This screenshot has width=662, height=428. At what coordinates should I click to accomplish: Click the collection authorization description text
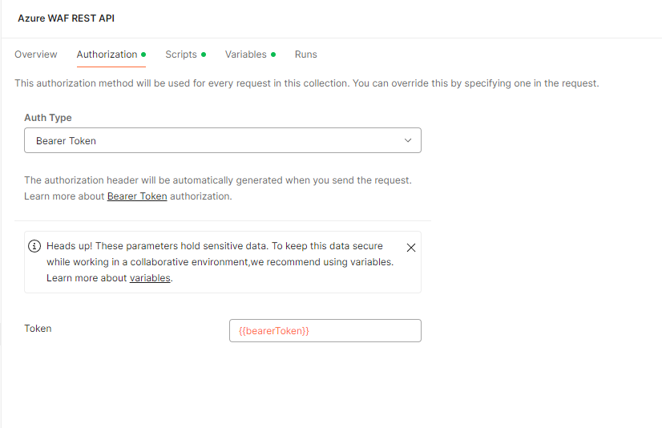[306, 83]
